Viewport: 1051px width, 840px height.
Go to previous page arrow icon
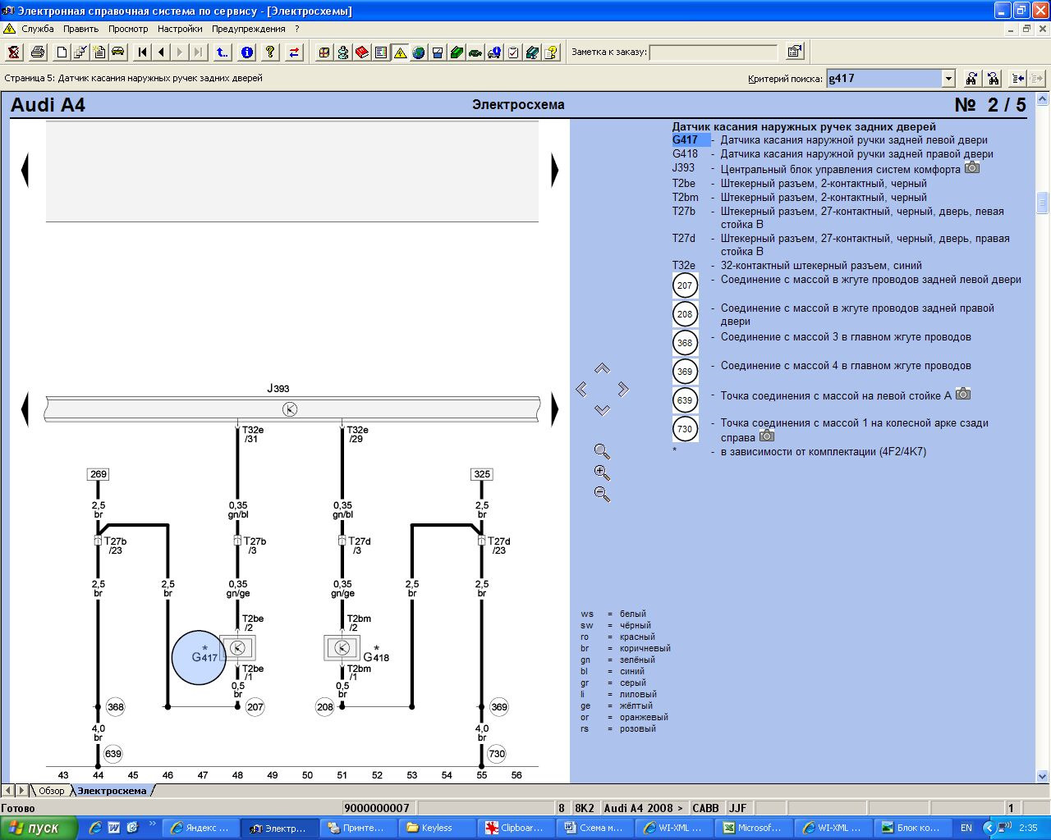(161, 52)
